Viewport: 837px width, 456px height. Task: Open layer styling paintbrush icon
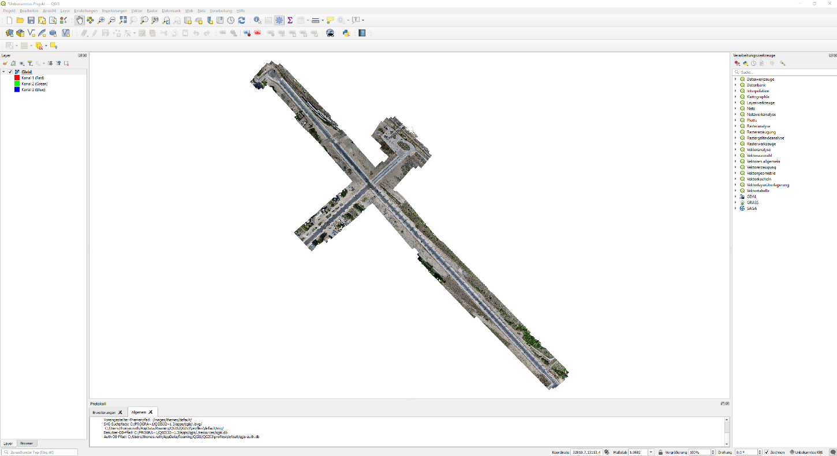5,63
